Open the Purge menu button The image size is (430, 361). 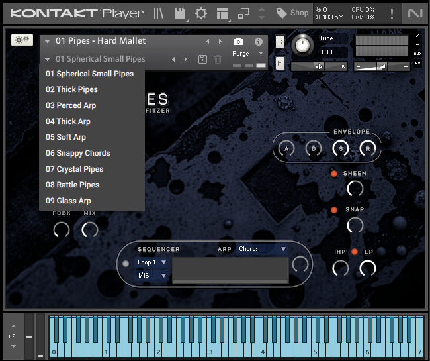coord(248,53)
